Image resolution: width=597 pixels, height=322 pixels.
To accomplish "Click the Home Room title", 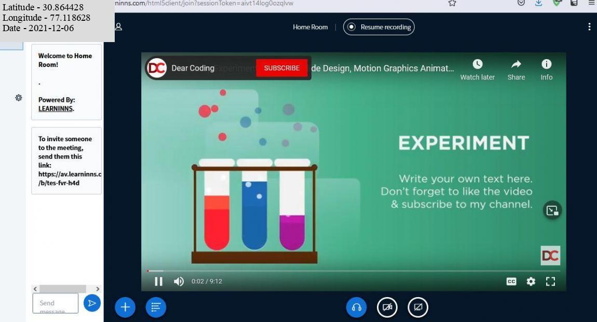I will [310, 27].
